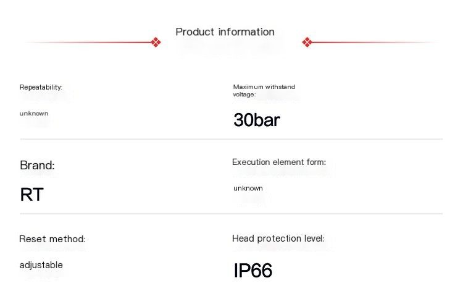
Task: Click the left red diamond ornament
Action: coord(156,42)
